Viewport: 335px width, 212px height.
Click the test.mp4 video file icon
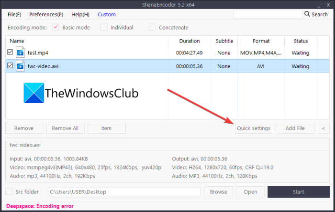[x=20, y=53]
